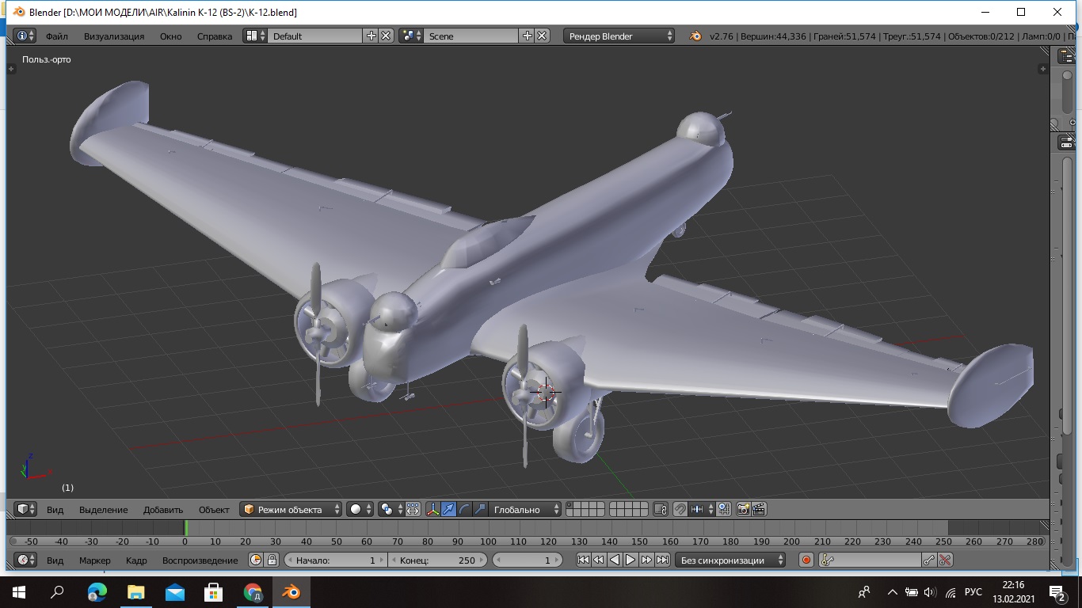Delete the Scene with X button

tap(542, 36)
